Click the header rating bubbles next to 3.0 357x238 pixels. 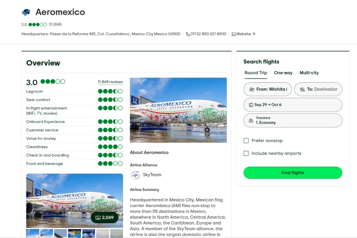click(38, 24)
